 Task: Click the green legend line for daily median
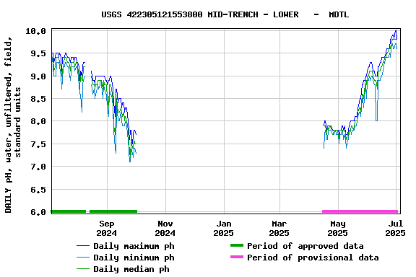(83, 269)
